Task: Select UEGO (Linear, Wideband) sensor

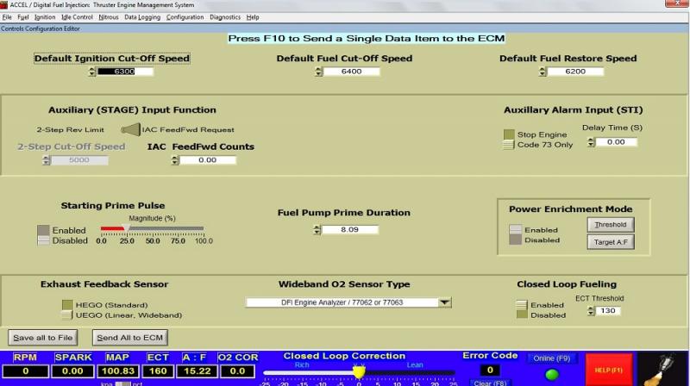Action: 67,315
